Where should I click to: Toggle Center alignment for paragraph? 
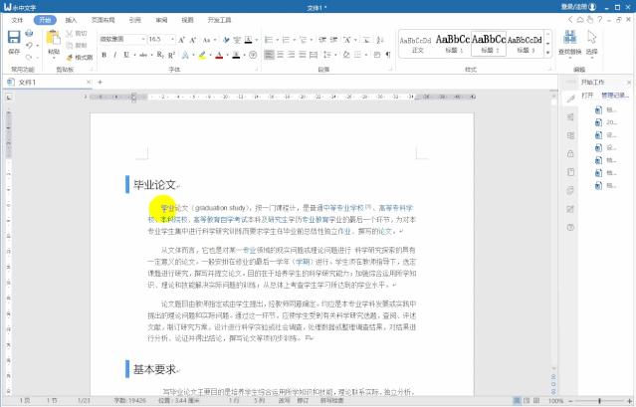[281, 55]
